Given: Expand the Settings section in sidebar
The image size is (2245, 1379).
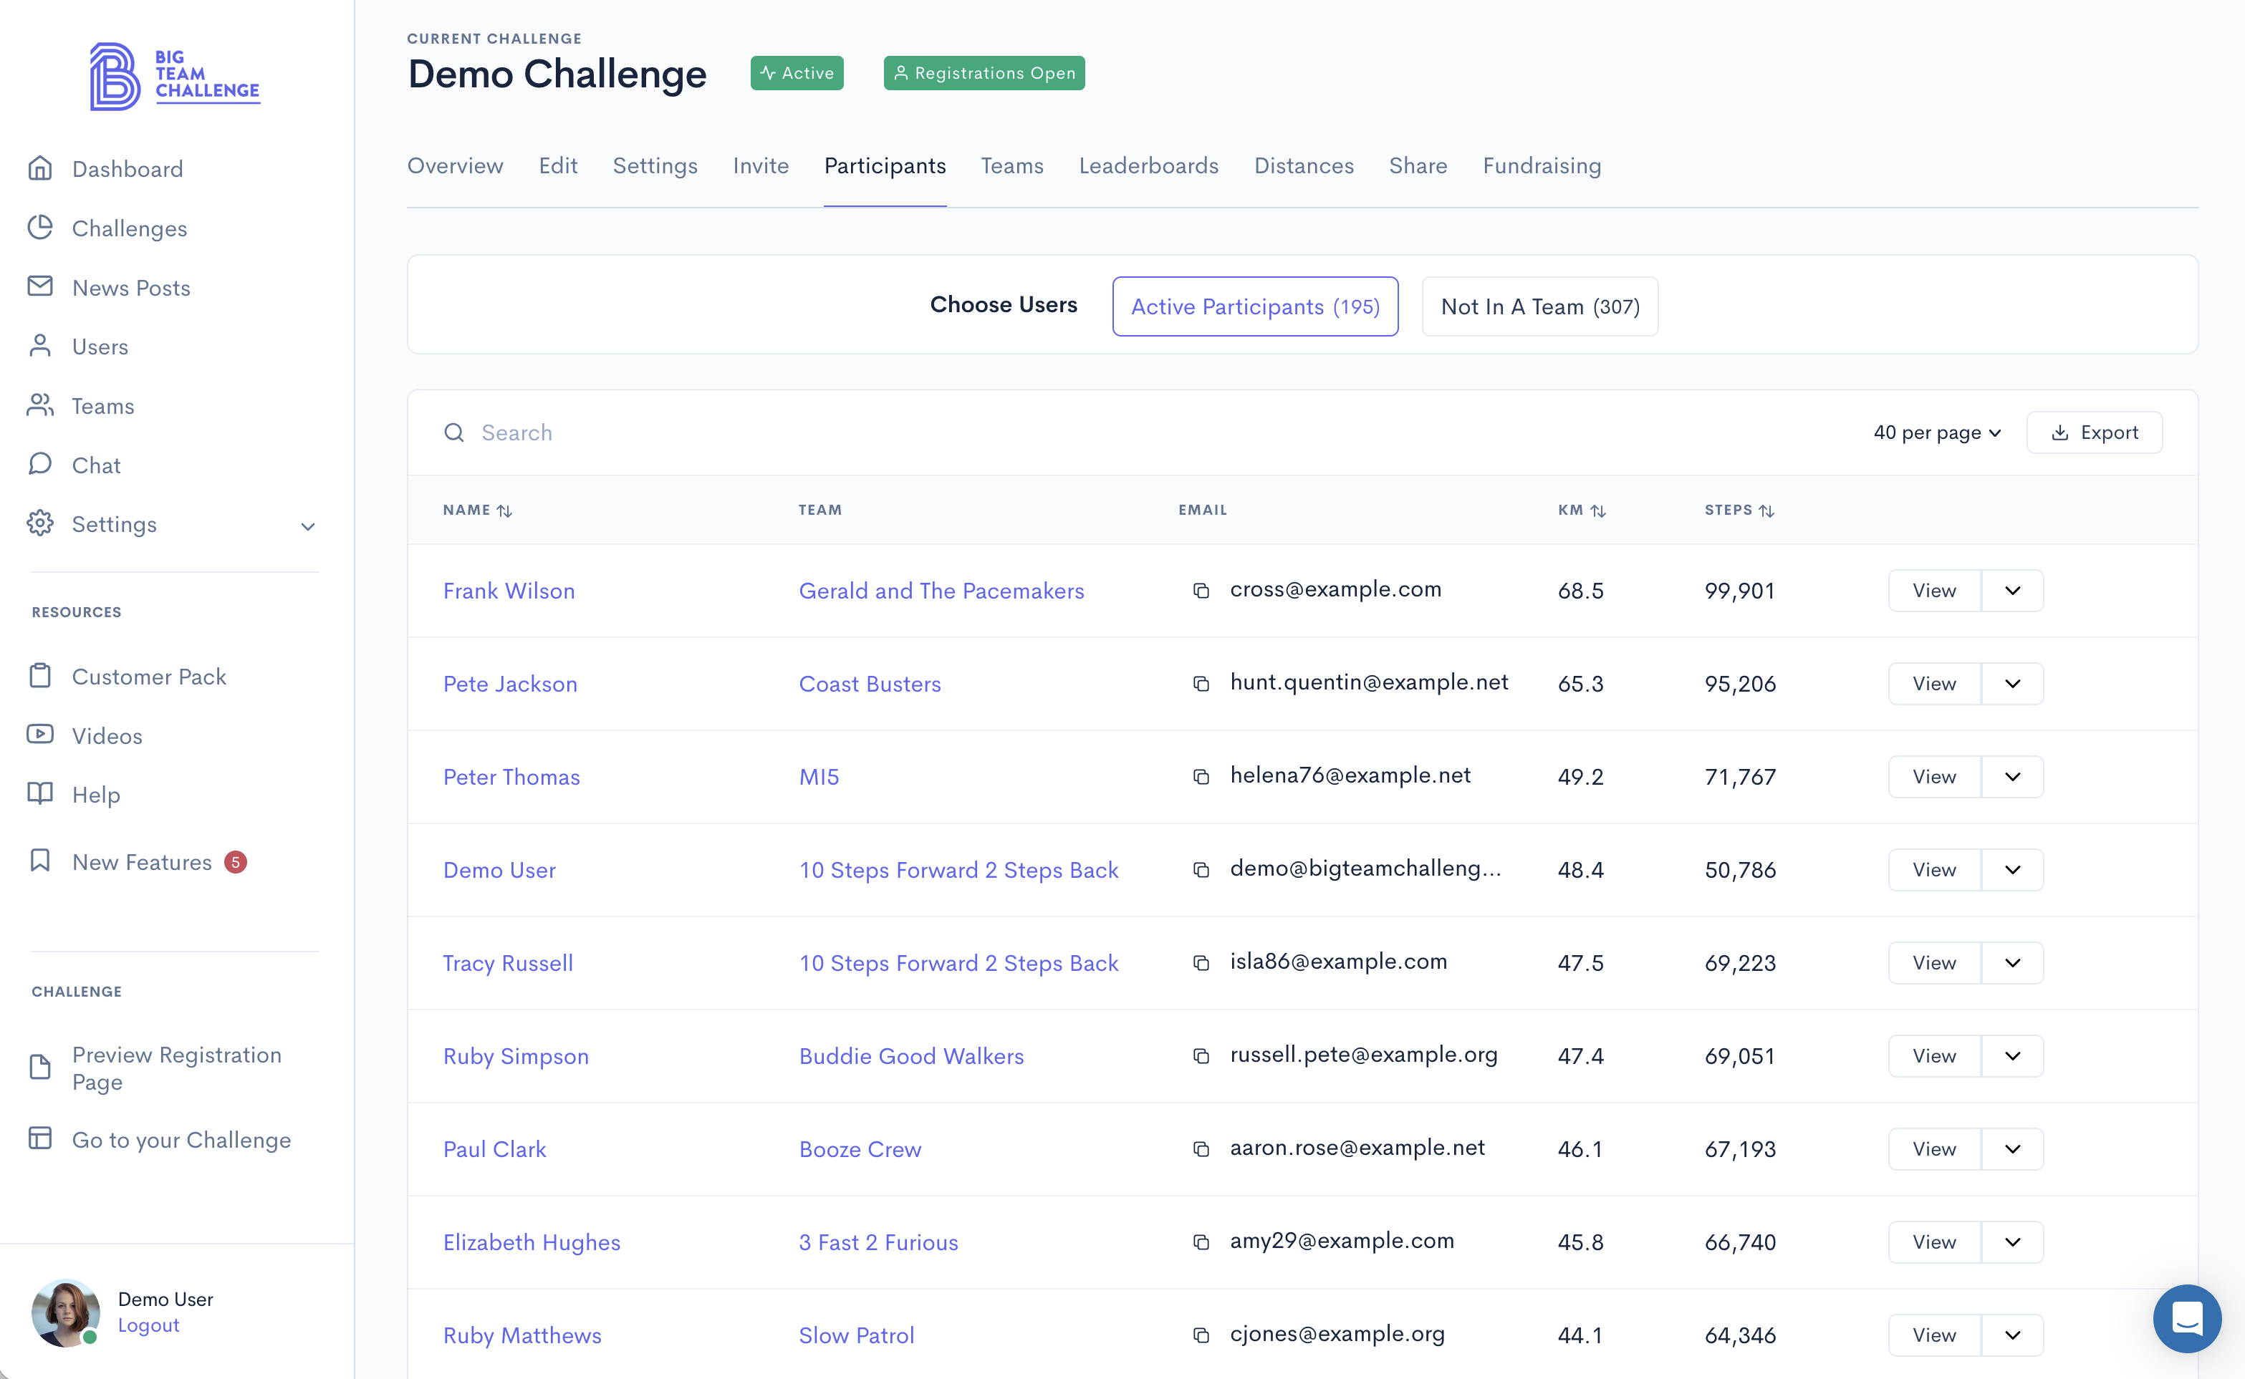Looking at the screenshot, I should coord(307,526).
